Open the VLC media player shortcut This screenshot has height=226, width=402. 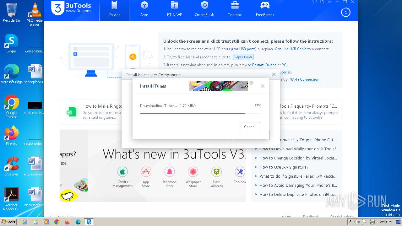[x=35, y=14]
